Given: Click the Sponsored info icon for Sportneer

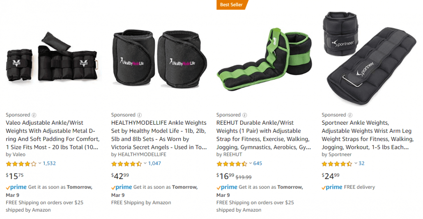Looking at the screenshot, I should point(349,115).
